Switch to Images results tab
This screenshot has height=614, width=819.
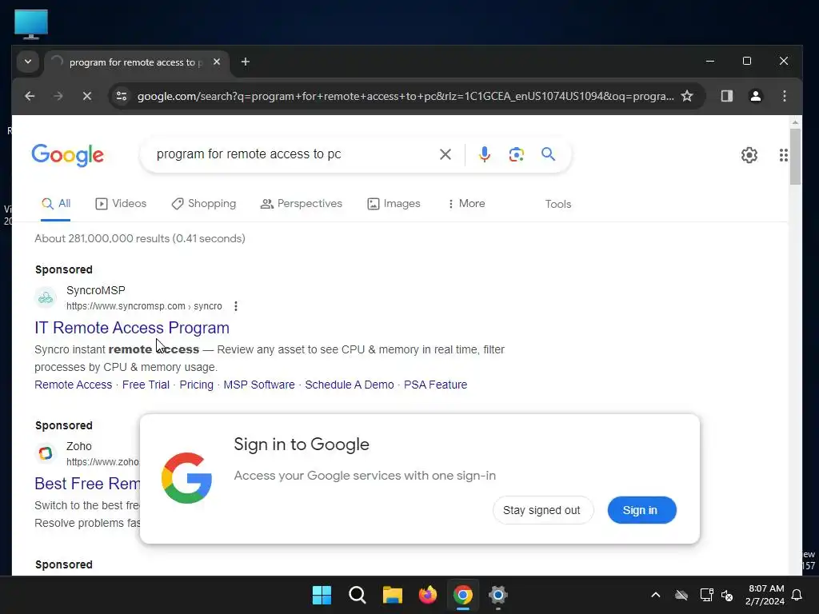(x=394, y=204)
